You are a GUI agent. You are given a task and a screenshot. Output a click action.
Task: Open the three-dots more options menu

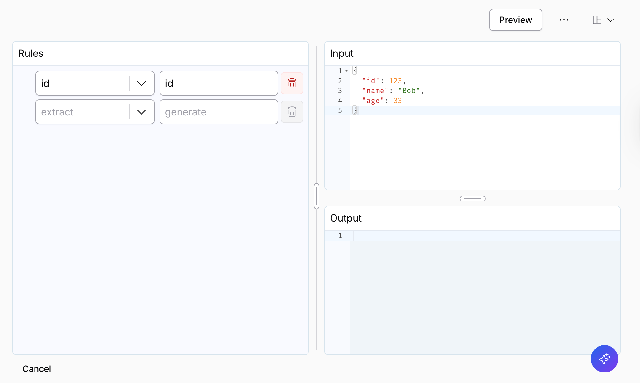pyautogui.click(x=564, y=20)
